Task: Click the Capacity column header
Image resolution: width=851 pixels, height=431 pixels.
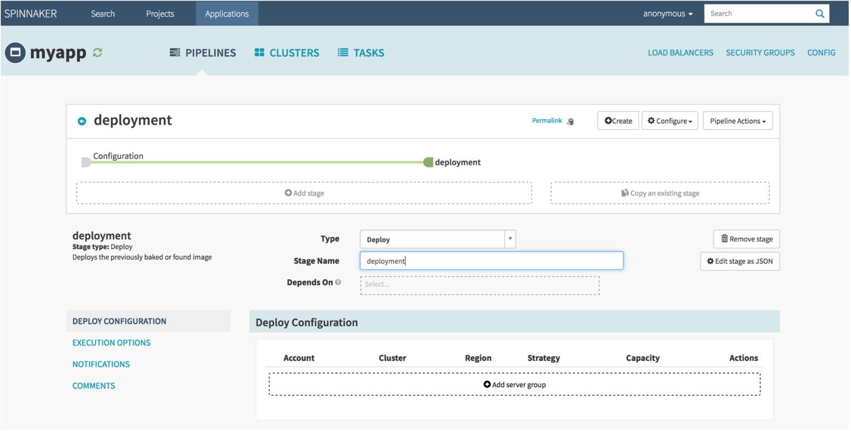Action: 643,358
